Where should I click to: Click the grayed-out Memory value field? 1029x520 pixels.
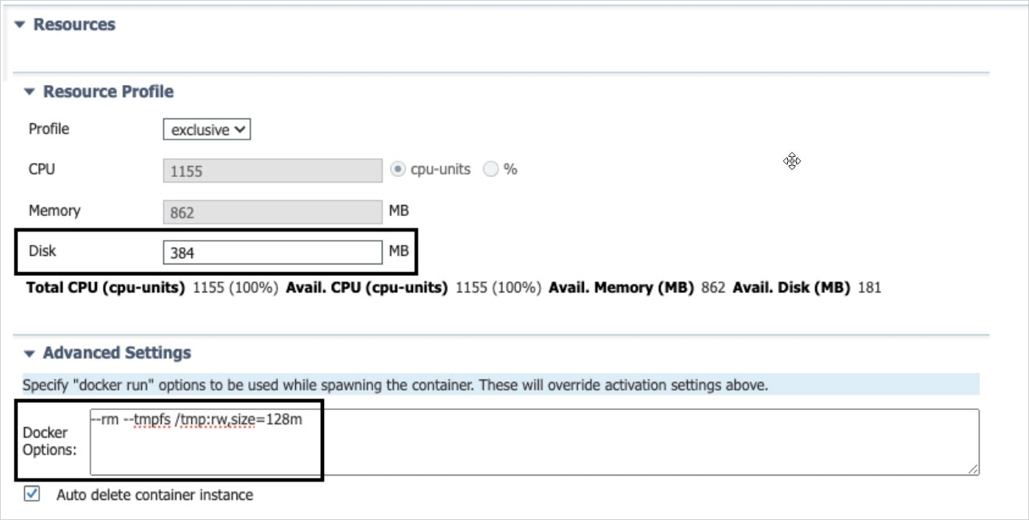click(x=273, y=210)
